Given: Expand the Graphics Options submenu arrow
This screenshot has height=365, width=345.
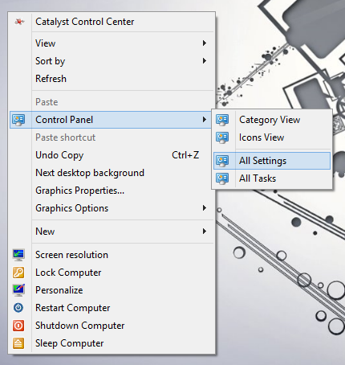Looking at the screenshot, I should (205, 208).
